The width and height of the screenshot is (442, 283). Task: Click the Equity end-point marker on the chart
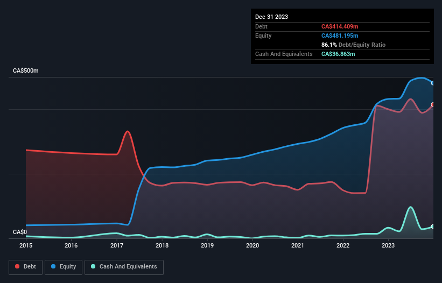click(x=433, y=83)
